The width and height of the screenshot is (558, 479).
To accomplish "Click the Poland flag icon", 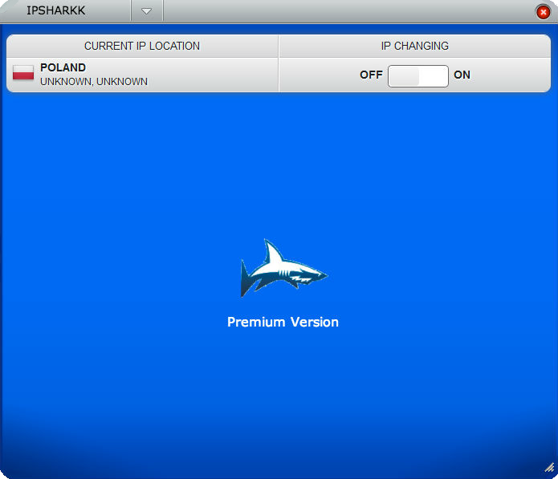I will 23,72.
